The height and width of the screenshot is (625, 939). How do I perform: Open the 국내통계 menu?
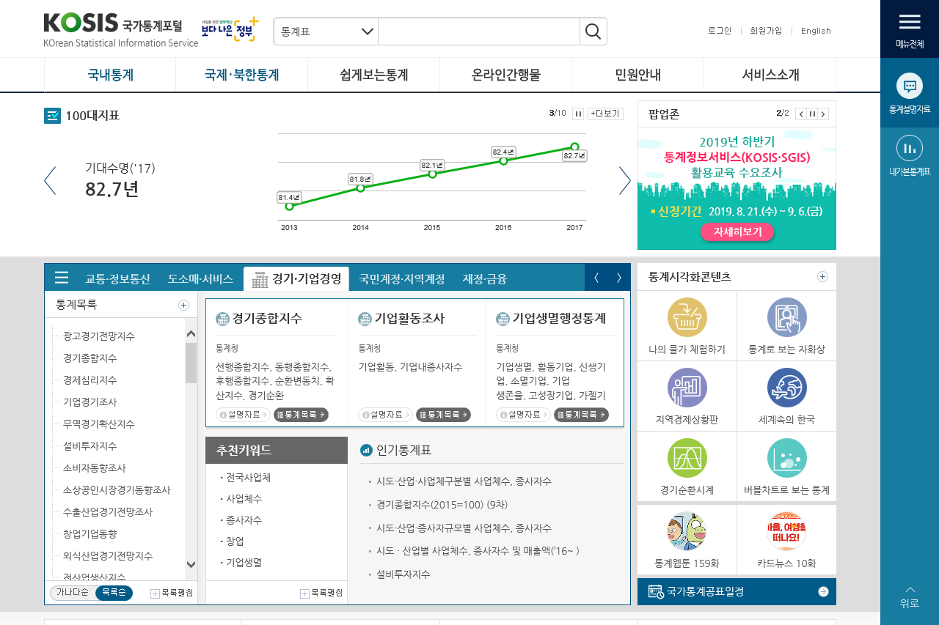[x=109, y=74]
